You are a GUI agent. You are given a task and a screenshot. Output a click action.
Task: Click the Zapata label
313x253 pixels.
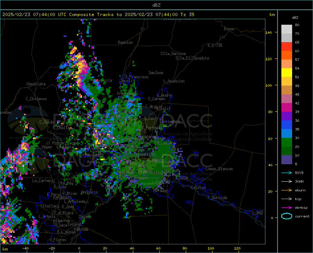85,217
